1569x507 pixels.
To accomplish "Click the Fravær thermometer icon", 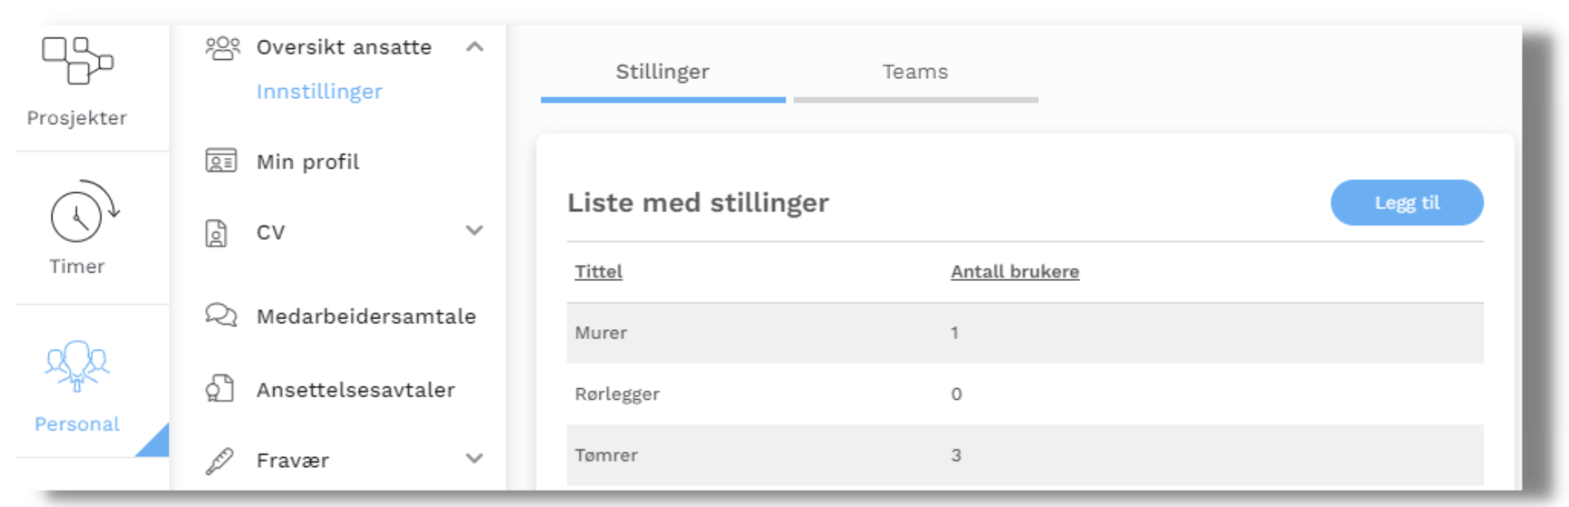I will click(x=220, y=460).
